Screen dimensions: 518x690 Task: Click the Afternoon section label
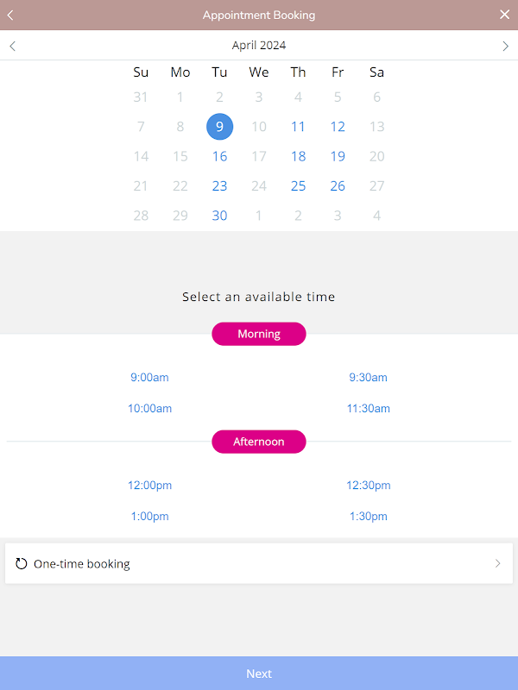(x=259, y=442)
